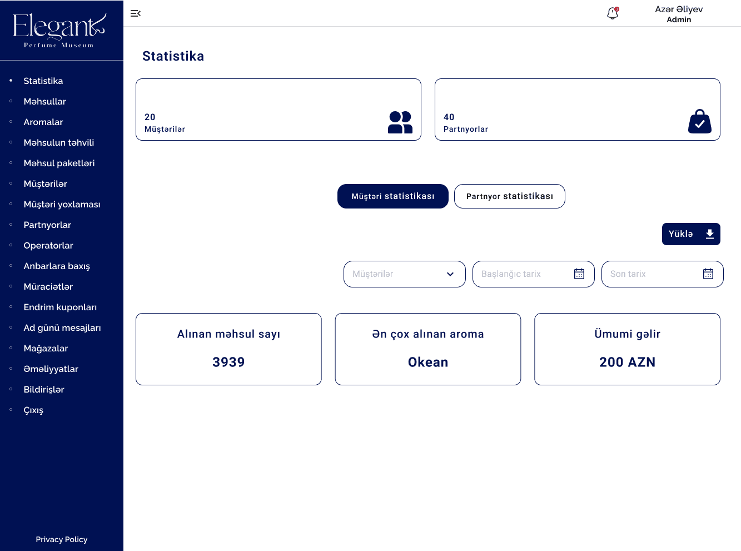Collapse sidebar using the hamburger menu icon
741x551 pixels.
click(x=135, y=13)
